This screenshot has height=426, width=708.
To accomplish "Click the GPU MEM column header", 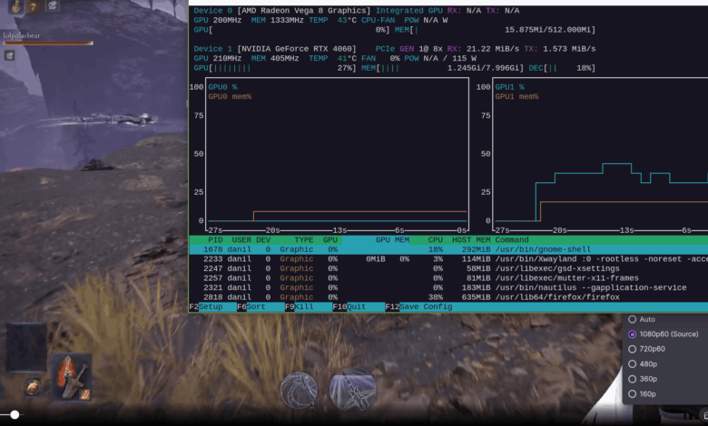I will point(392,240).
